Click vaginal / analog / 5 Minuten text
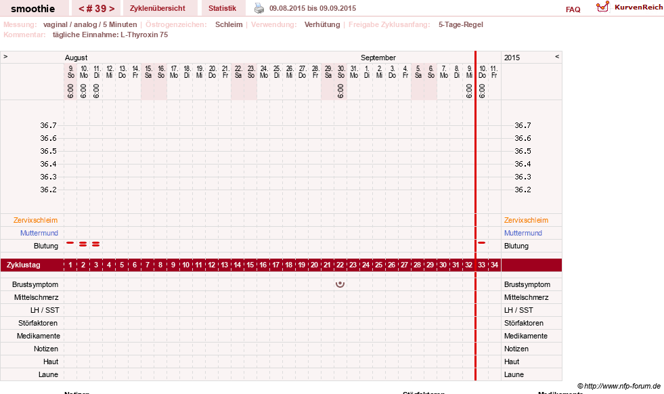The width and height of the screenshot is (664, 394). click(x=90, y=24)
